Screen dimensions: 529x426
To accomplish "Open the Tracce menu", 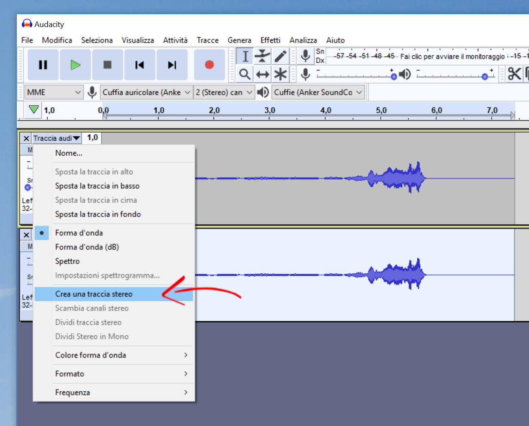I will click(x=208, y=40).
